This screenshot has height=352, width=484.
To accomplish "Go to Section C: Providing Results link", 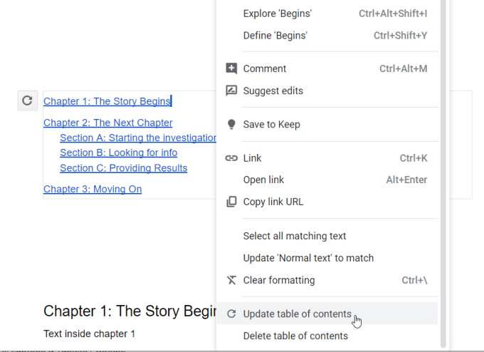I will (123, 168).
